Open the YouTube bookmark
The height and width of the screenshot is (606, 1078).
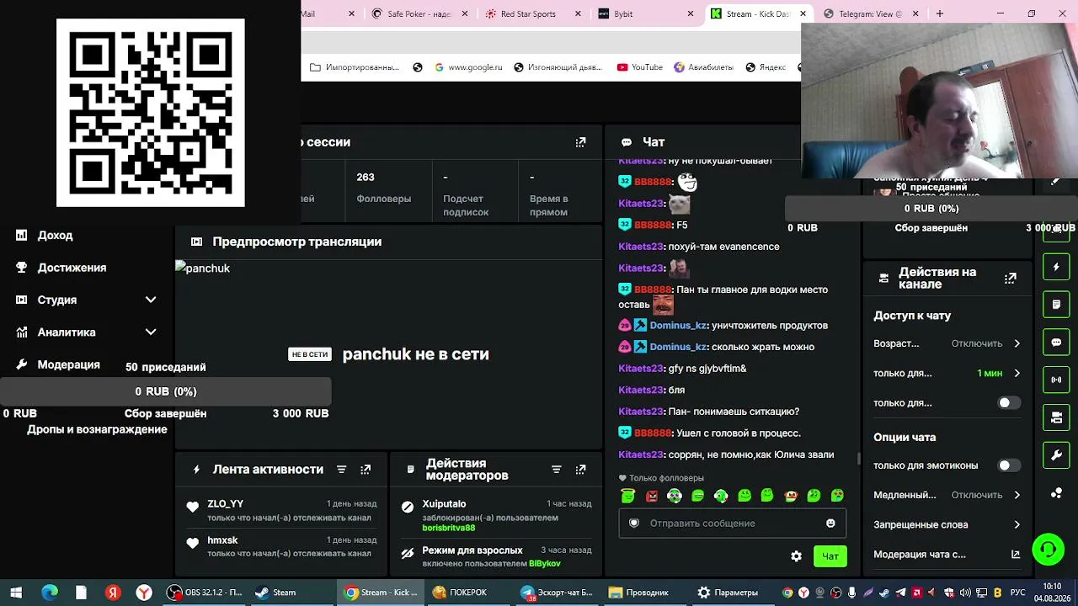tap(640, 67)
